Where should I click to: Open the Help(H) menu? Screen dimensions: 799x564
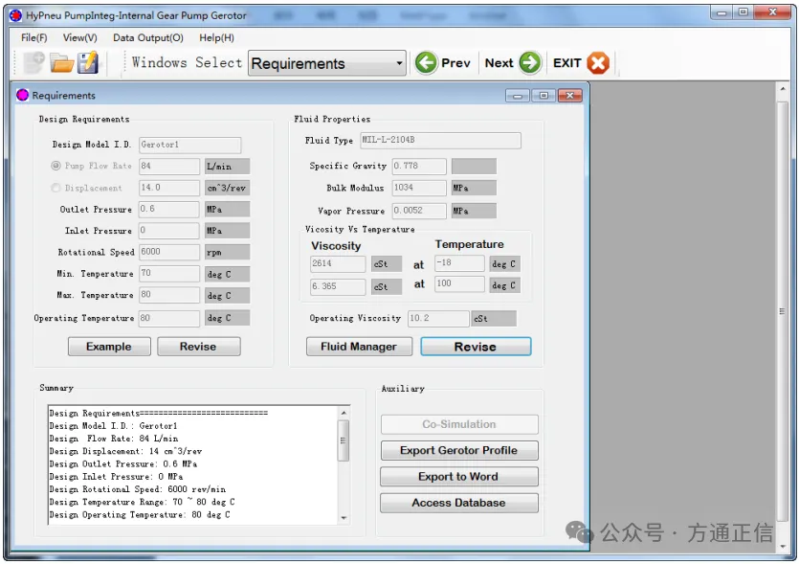[216, 37]
